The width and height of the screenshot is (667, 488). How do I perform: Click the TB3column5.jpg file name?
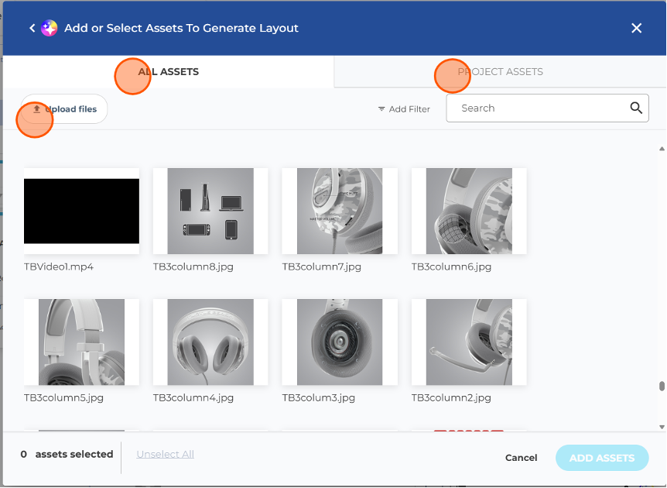click(x=63, y=397)
